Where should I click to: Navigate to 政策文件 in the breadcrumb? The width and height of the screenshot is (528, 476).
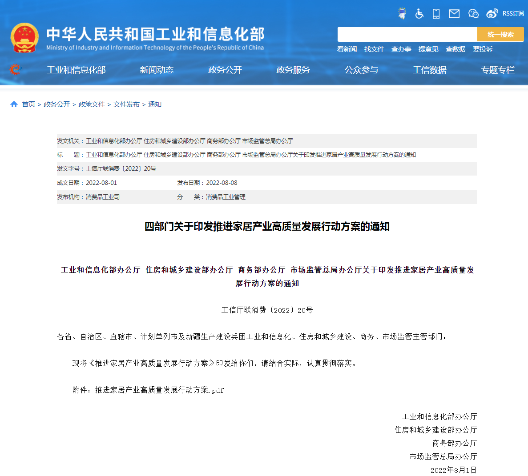point(92,104)
